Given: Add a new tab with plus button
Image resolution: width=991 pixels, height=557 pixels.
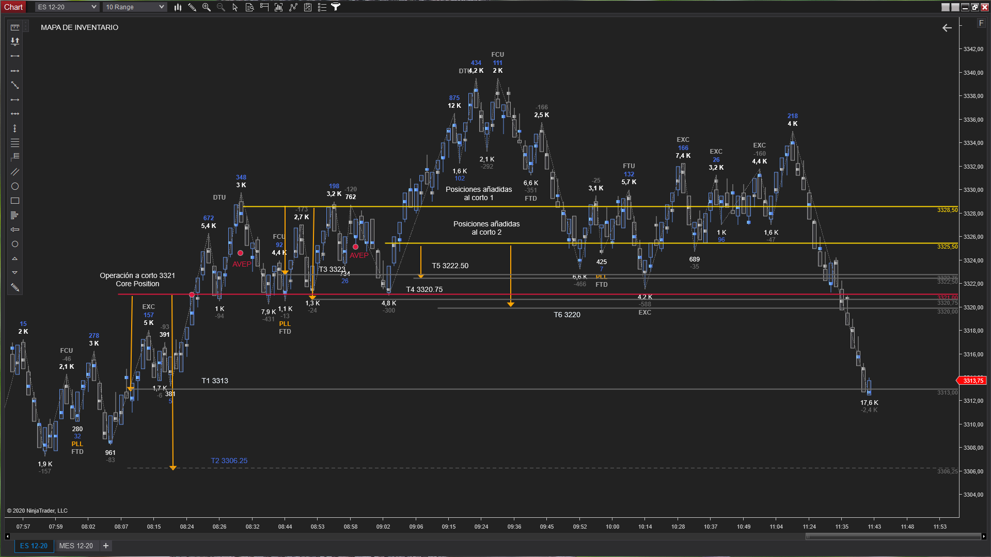Looking at the screenshot, I should 106,546.
